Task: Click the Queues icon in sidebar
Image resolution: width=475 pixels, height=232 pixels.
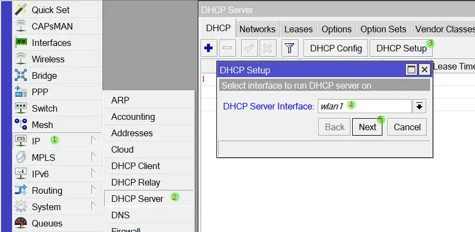Action: [21, 223]
